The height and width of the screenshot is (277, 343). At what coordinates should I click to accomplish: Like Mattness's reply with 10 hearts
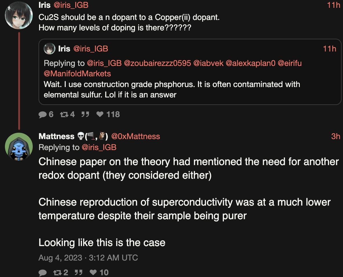click(x=93, y=272)
